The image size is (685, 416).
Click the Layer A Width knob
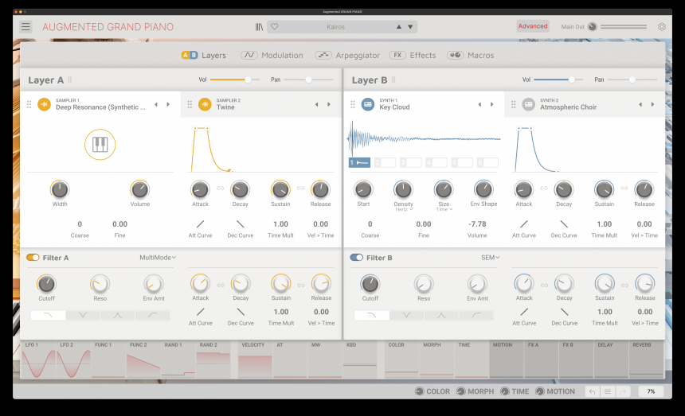[60, 189]
